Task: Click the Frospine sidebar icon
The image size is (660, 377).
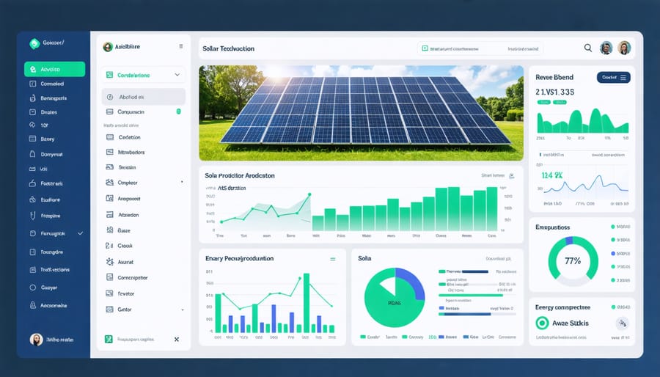Action: pos(32,216)
